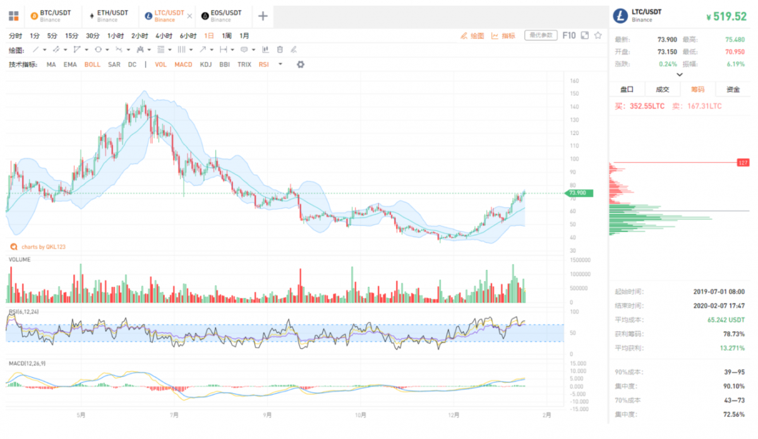The image size is (758, 439).
Task: Select the wave pattern drawing tool
Action: pyautogui.click(x=119, y=49)
